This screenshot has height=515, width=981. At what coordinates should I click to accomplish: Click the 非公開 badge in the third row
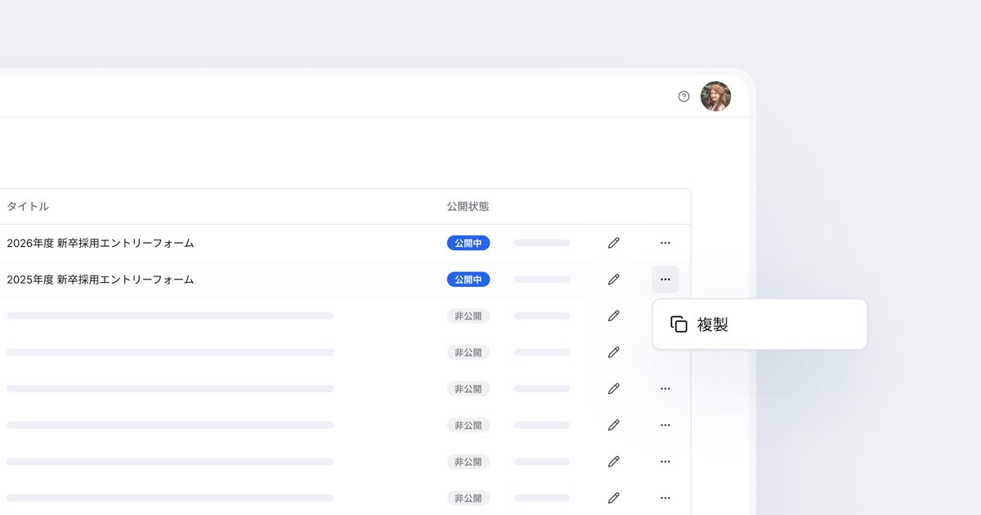[468, 316]
